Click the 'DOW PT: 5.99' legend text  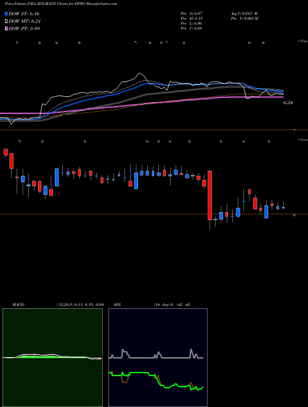pos(24,28)
